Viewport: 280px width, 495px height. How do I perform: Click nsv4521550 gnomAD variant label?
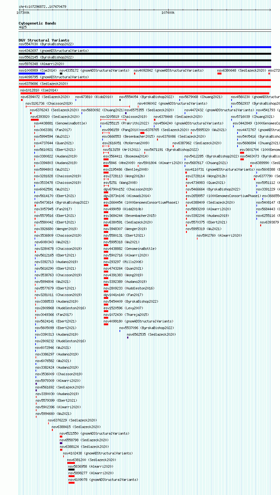(94, 434)
